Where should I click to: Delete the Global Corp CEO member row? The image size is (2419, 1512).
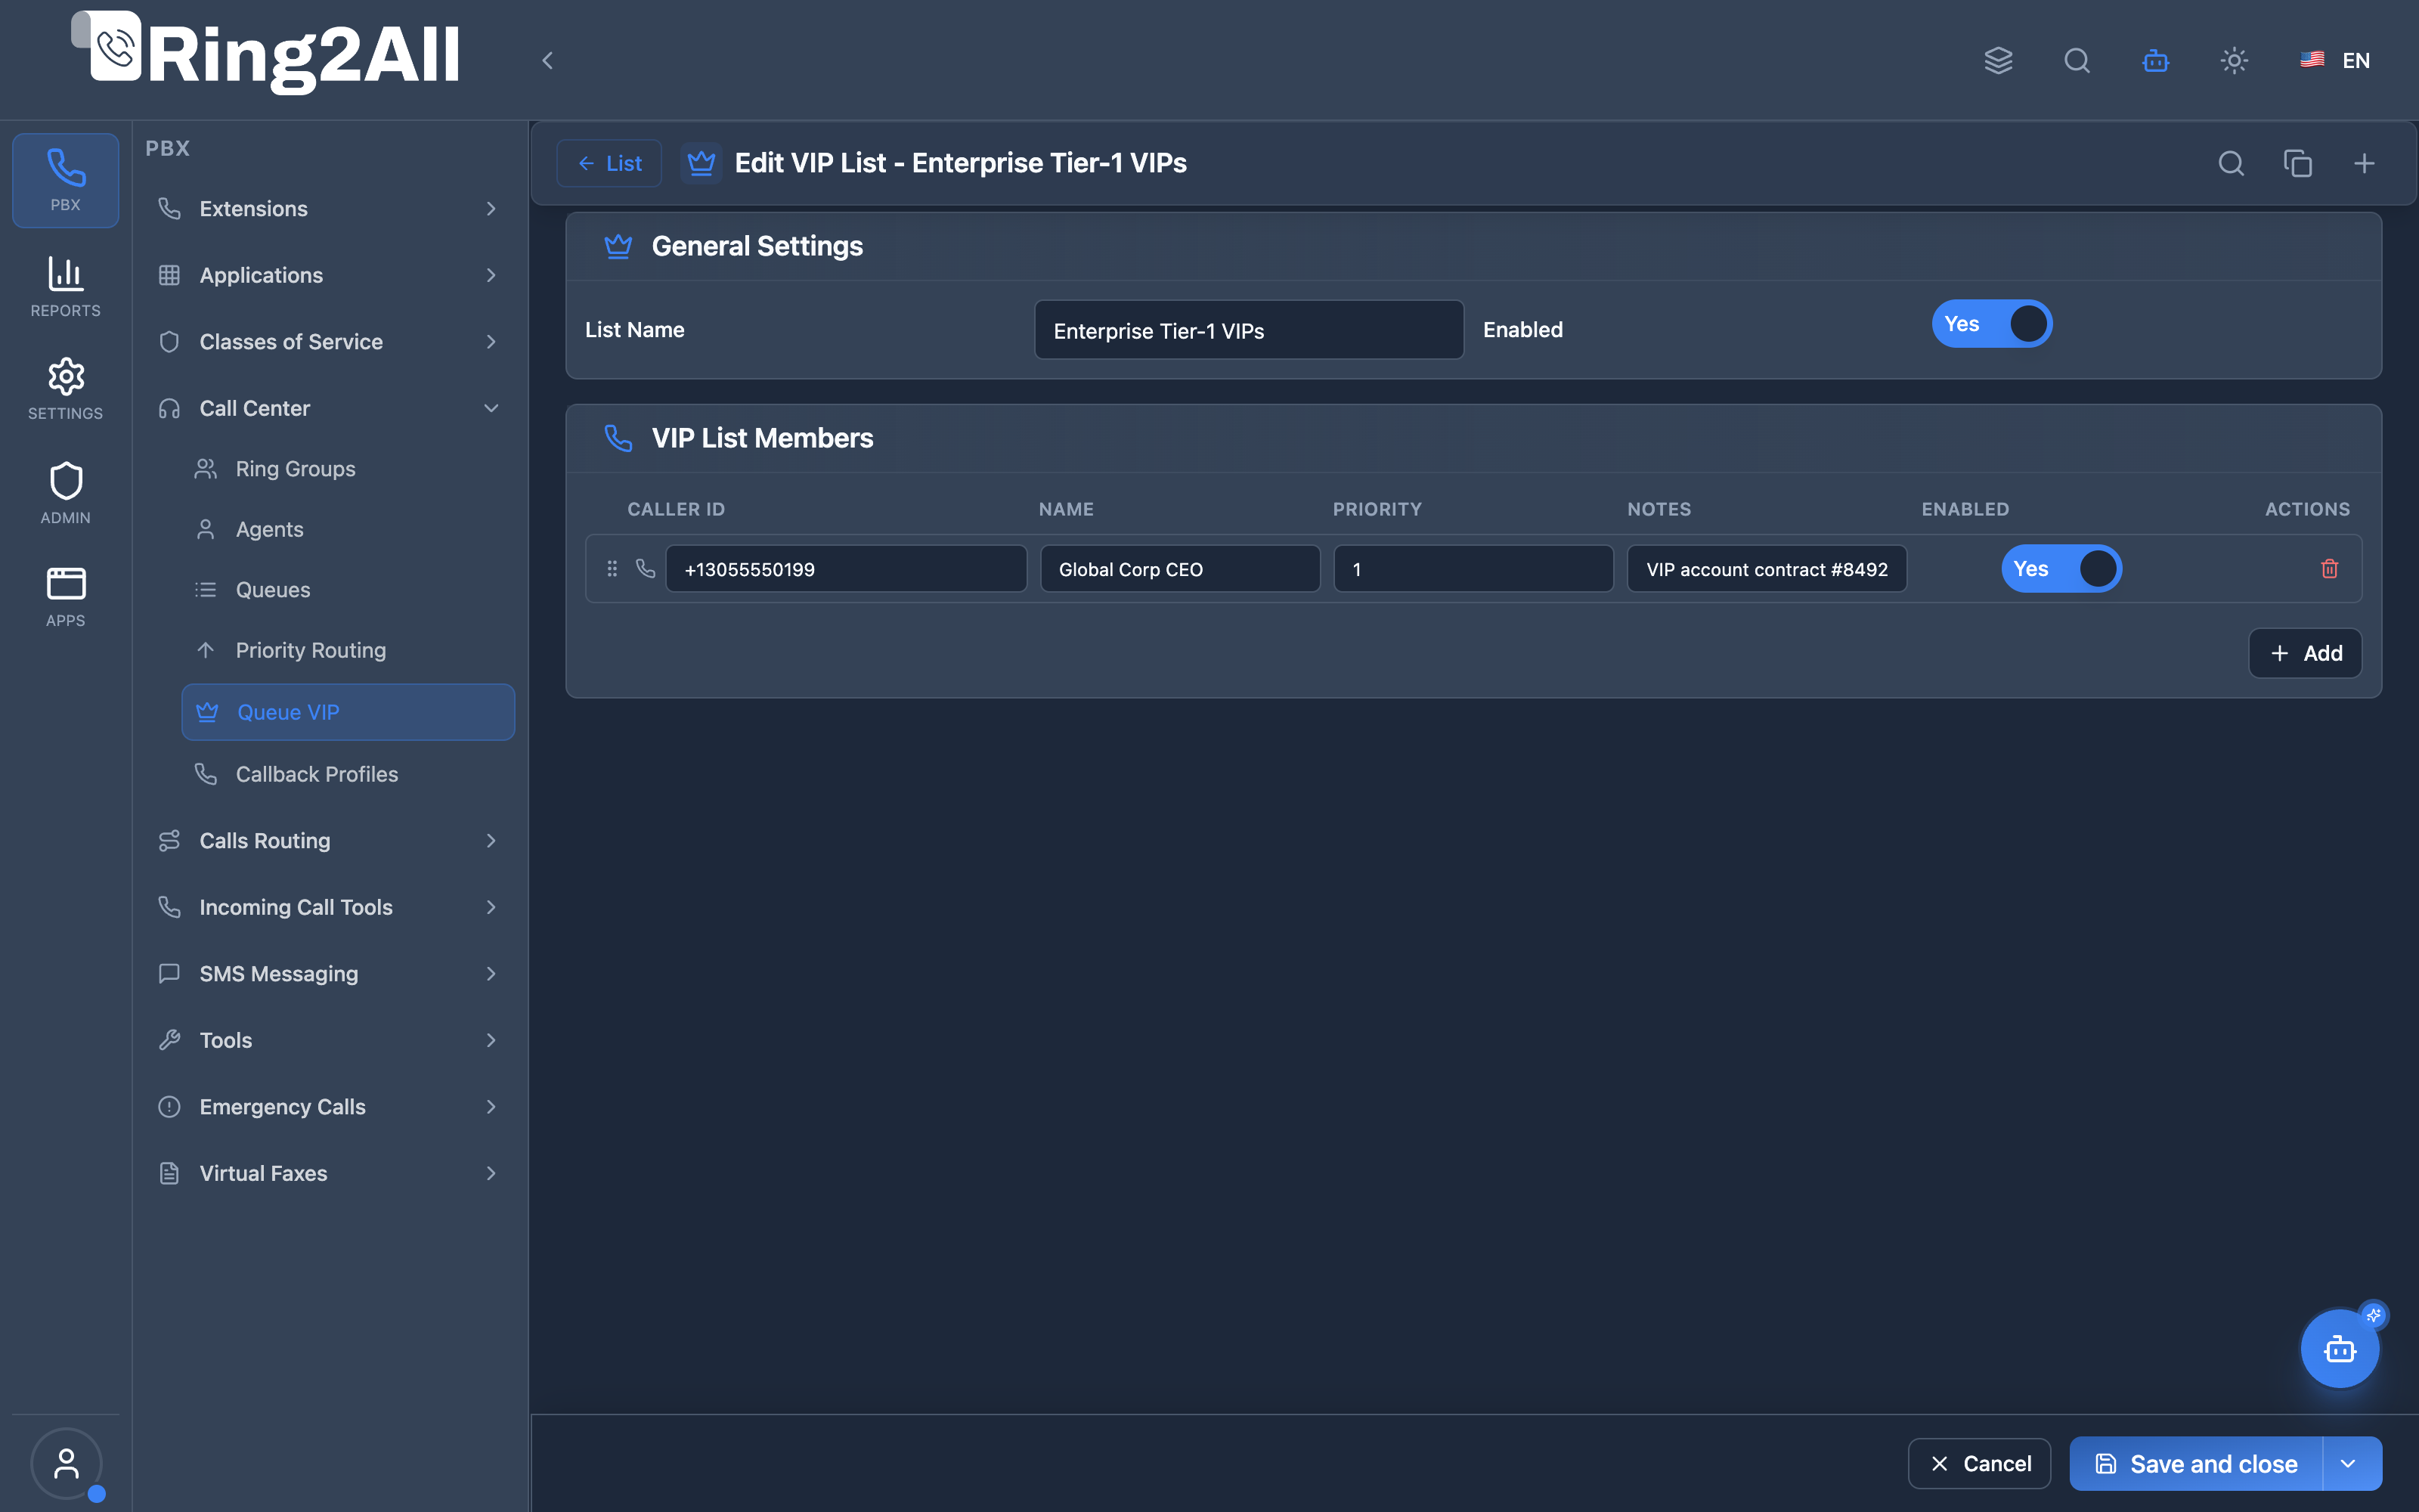(x=2329, y=569)
